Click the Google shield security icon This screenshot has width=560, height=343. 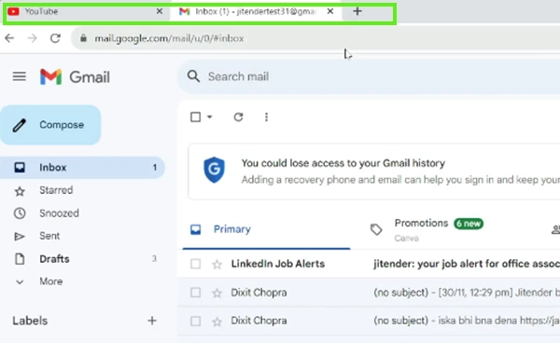tap(214, 170)
